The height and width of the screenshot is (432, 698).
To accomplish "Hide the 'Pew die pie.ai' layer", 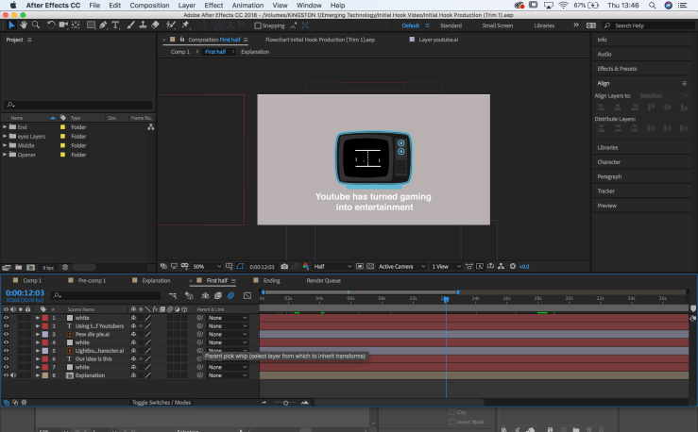I will point(7,334).
